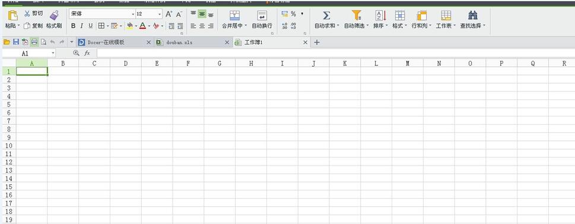This screenshot has width=575, height=224.
Task: Save the workbook with the floppy icon
Action: point(16,43)
